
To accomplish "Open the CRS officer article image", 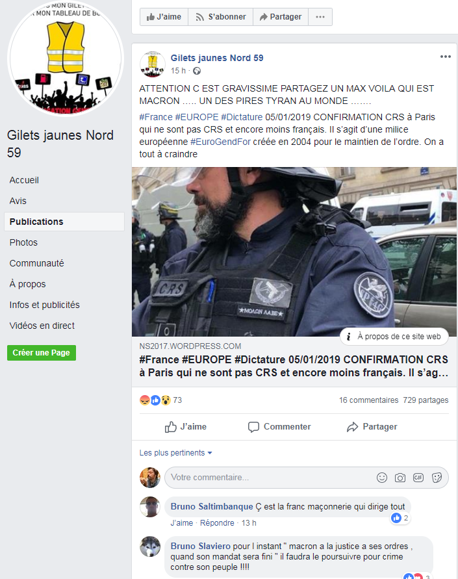I will [294, 251].
